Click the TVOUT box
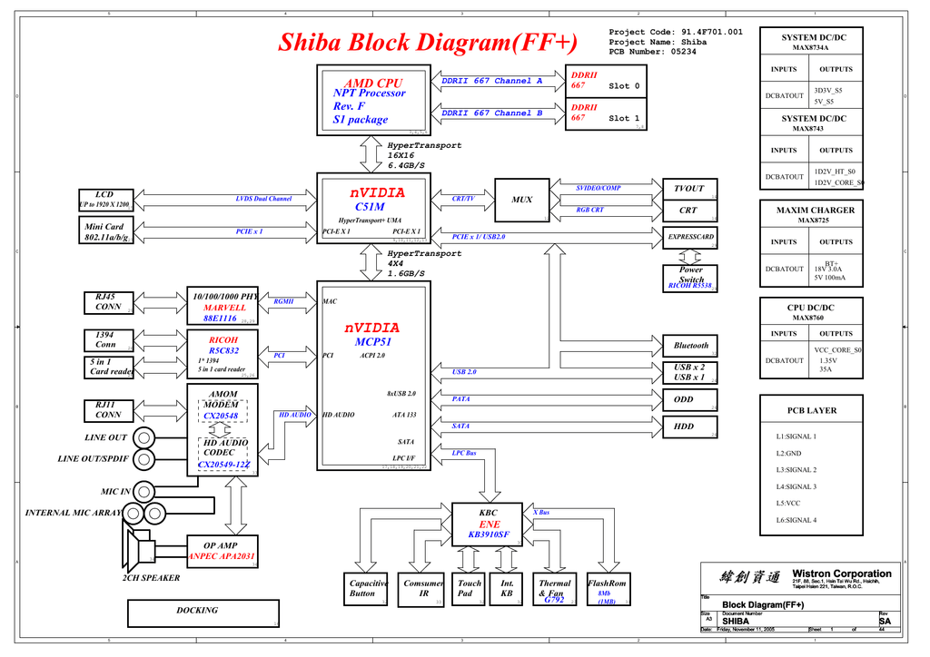Screen dimensions: 930x657 coord(690,189)
